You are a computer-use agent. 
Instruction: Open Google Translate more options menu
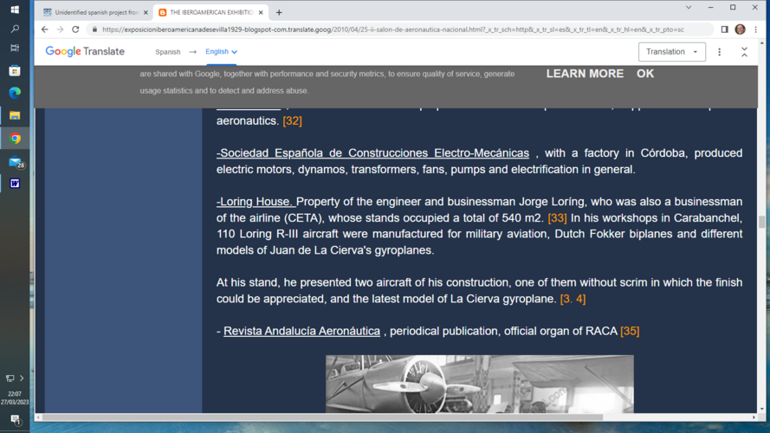(720, 52)
